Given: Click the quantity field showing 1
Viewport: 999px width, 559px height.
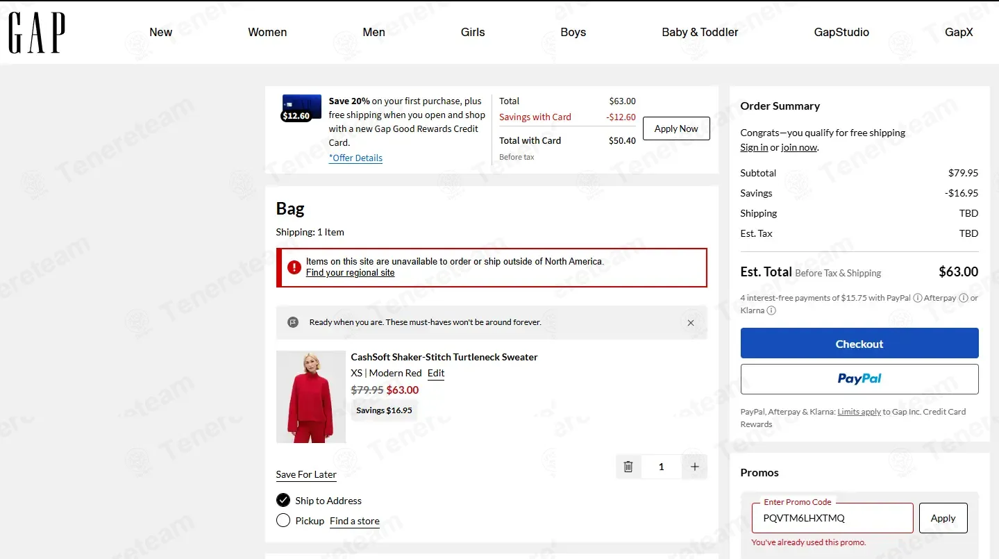Looking at the screenshot, I should coord(661,467).
